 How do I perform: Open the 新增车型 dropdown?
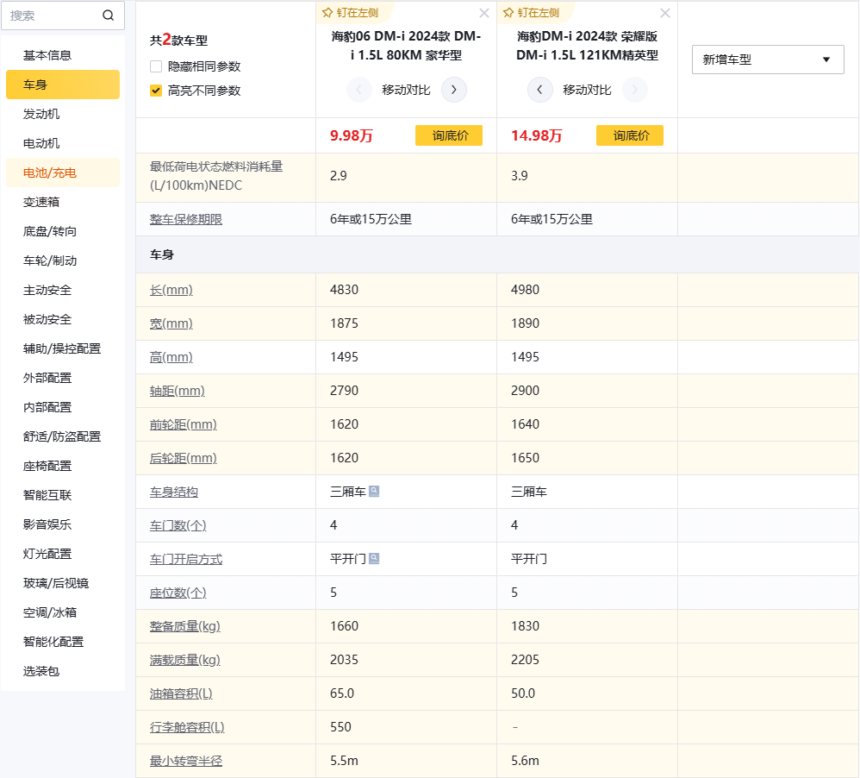[x=768, y=60]
